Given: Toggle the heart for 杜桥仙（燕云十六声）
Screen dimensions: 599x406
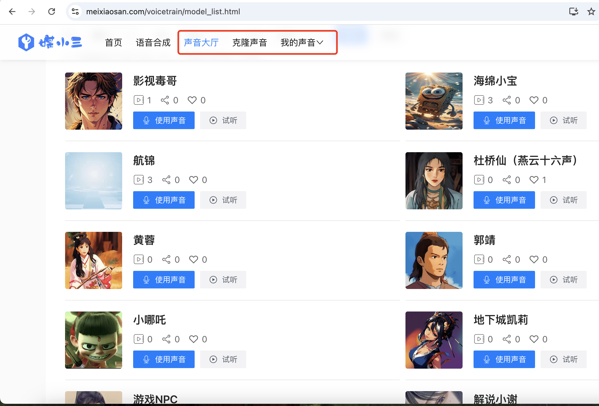Looking at the screenshot, I should pyautogui.click(x=534, y=180).
